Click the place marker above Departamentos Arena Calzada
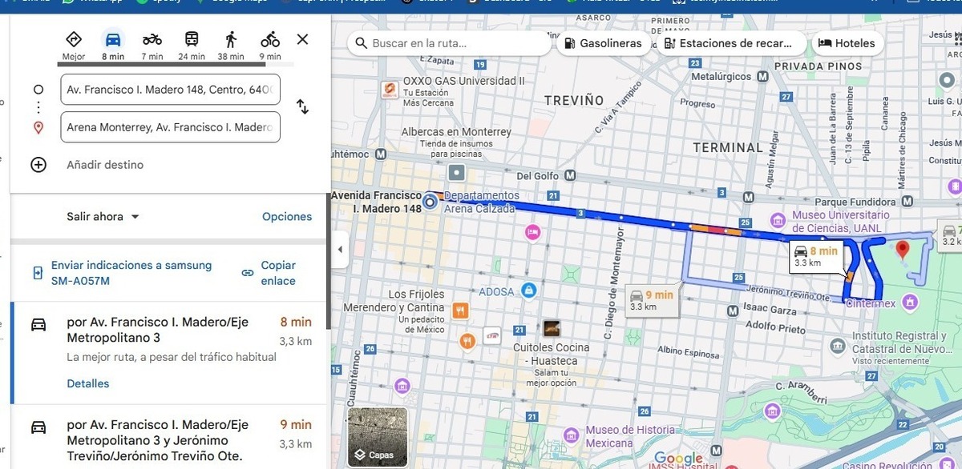962x469 pixels. coord(456,172)
